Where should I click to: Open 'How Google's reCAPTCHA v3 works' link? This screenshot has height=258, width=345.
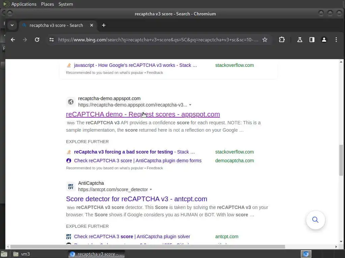135,66
